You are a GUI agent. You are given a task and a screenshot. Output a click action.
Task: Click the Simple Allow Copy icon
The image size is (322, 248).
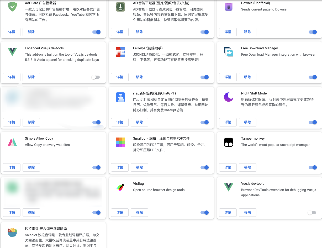[x=12, y=142]
